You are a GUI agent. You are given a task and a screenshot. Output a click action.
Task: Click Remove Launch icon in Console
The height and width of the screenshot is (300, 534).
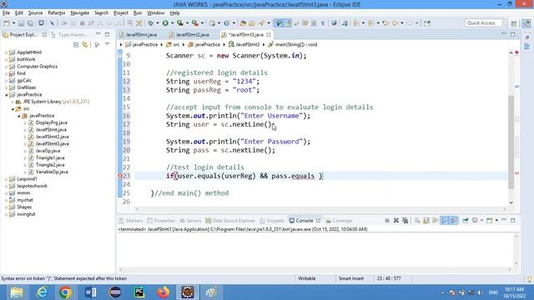[396, 220]
